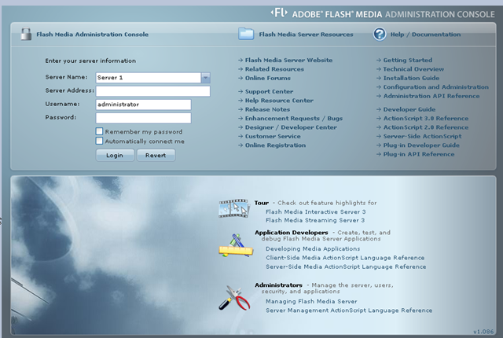Open Installation Guide link
The width and height of the screenshot is (503, 338).
coord(411,78)
